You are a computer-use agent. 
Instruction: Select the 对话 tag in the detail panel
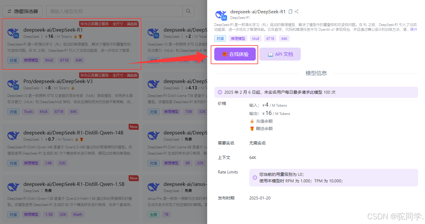pyautogui.click(x=220, y=38)
